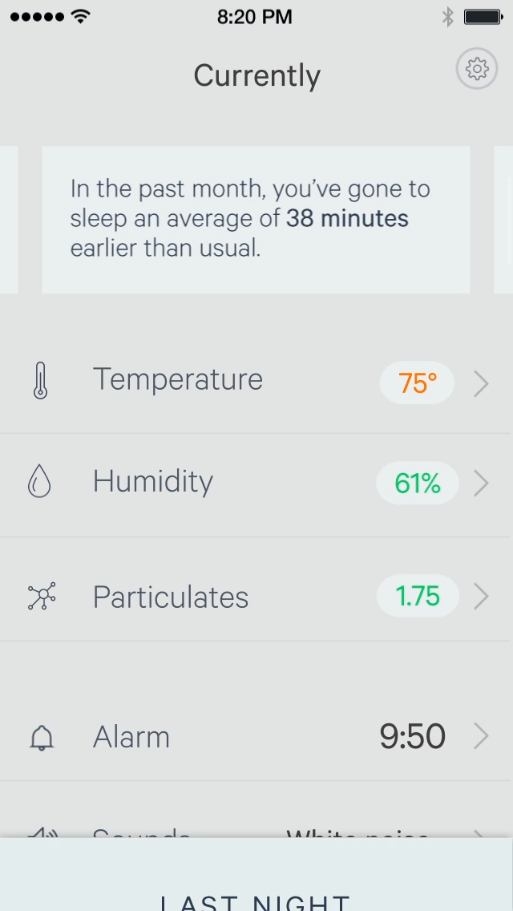Tap the Currently screen title
The width and height of the screenshot is (513, 911).
pos(256,75)
